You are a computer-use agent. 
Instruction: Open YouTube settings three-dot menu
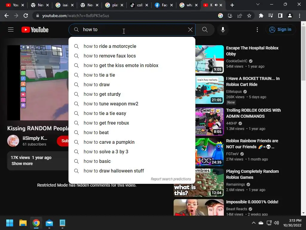click(x=257, y=30)
